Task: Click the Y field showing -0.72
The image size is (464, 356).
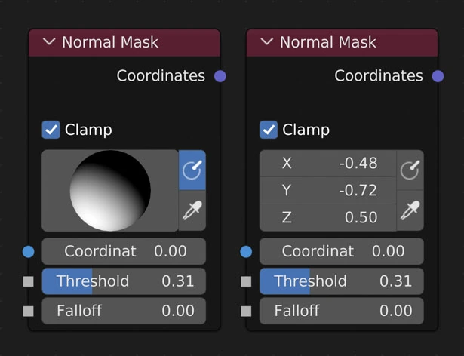Action: point(327,190)
